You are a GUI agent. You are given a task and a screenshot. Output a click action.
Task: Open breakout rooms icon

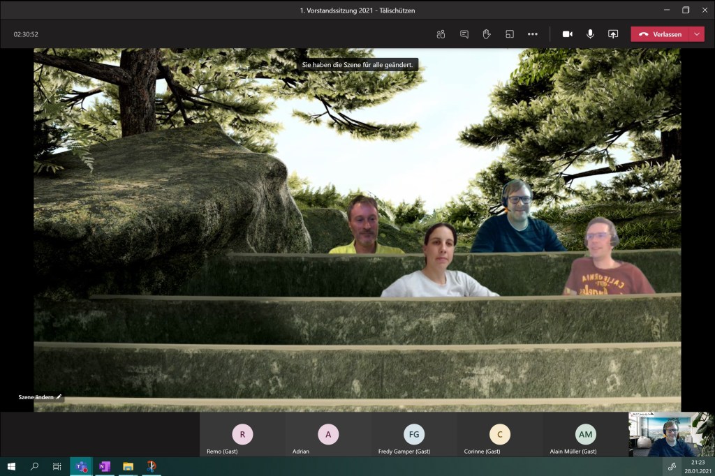[x=510, y=34]
